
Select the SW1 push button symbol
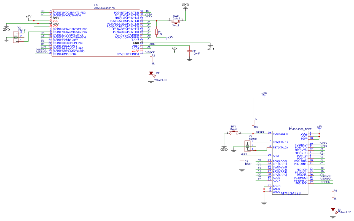click(x=234, y=132)
